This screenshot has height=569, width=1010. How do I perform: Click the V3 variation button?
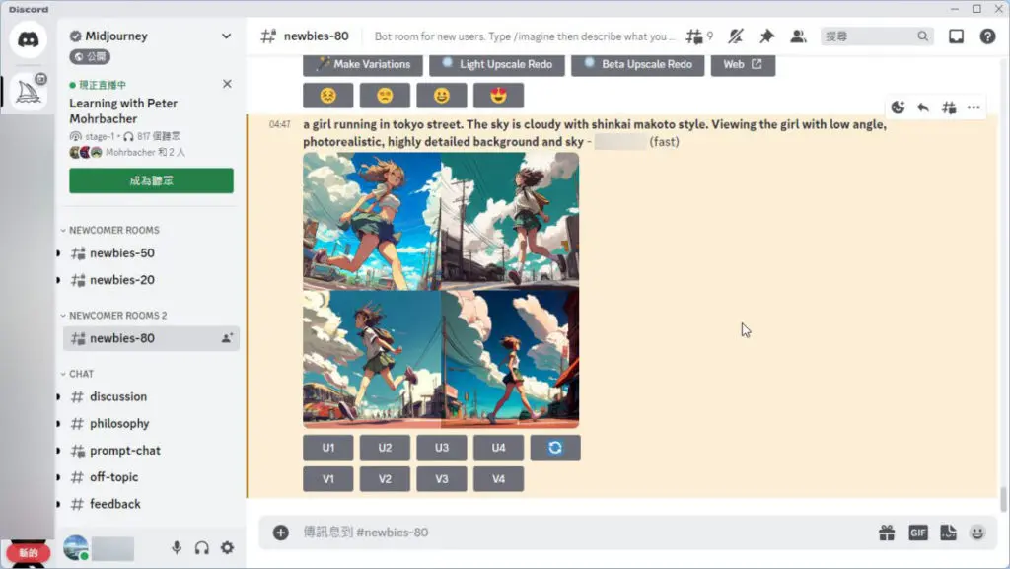(x=442, y=479)
